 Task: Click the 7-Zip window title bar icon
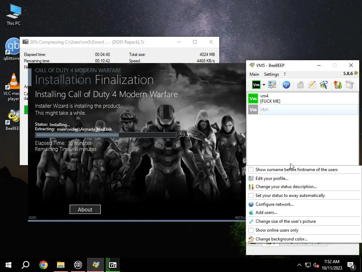(x=25, y=42)
